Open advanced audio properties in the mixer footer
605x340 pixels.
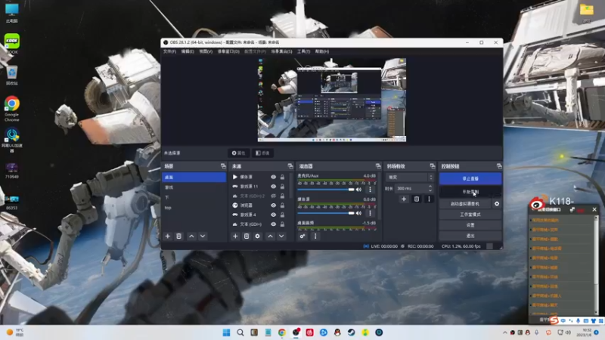pos(302,236)
